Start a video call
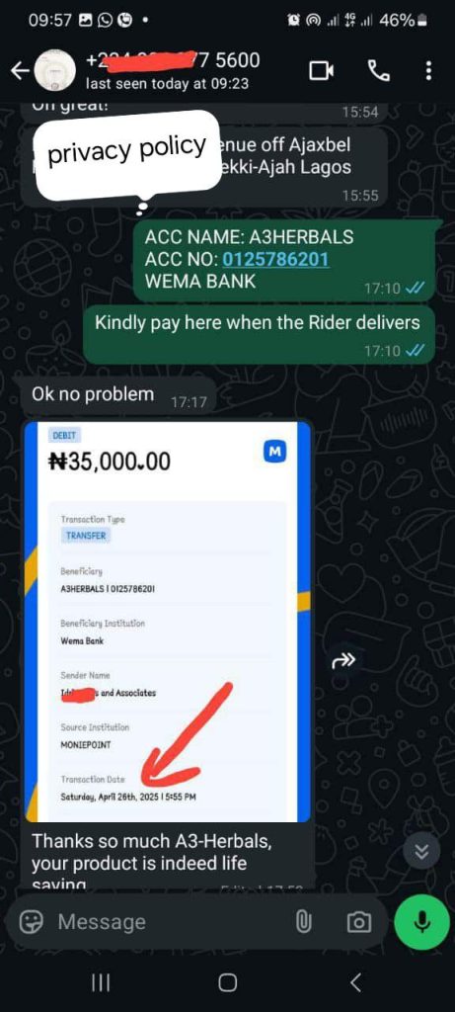Image resolution: width=455 pixels, height=1012 pixels. (322, 71)
